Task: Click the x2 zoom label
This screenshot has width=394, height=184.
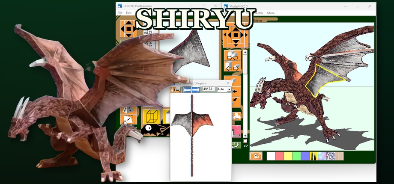Action: [x=245, y=146]
